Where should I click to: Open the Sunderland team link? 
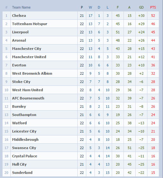pyautogui.click(x=22, y=173)
